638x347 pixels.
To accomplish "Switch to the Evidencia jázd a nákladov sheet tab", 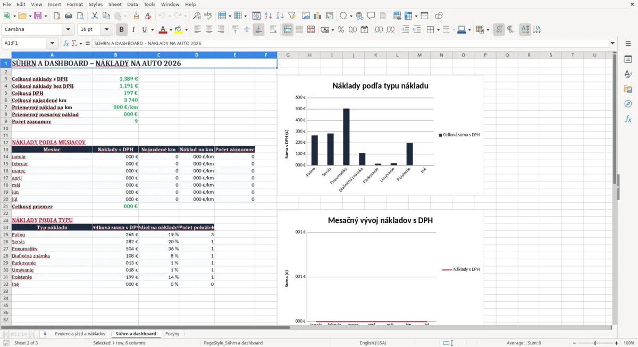I will (x=80, y=334).
